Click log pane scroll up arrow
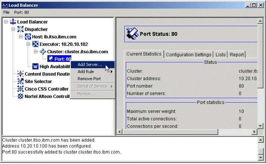Screen dimensions: 266x164 260,140
